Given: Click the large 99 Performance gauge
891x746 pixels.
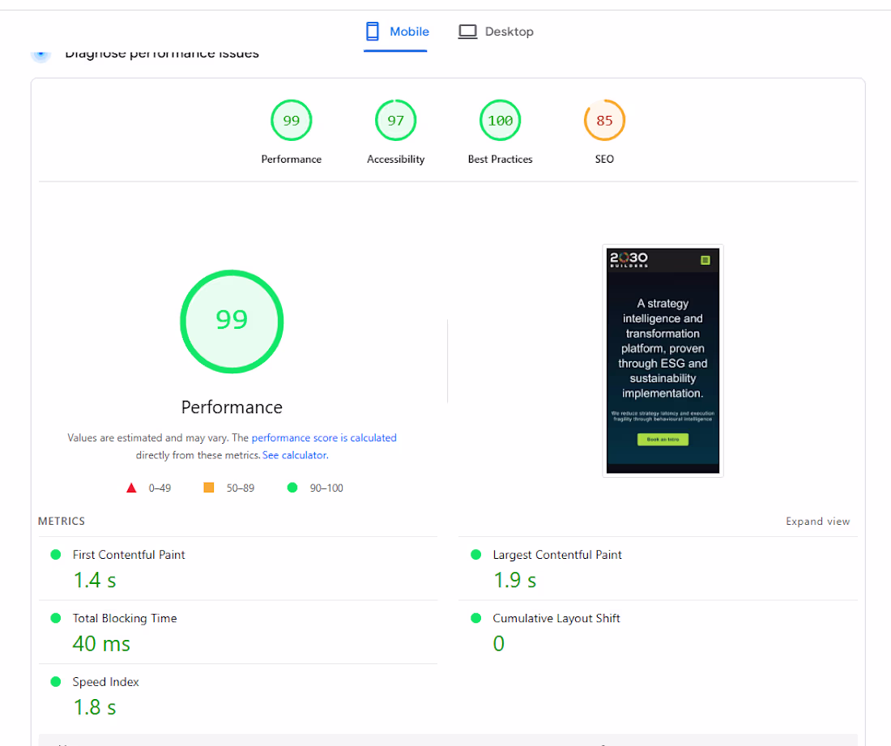Looking at the screenshot, I should [x=232, y=322].
